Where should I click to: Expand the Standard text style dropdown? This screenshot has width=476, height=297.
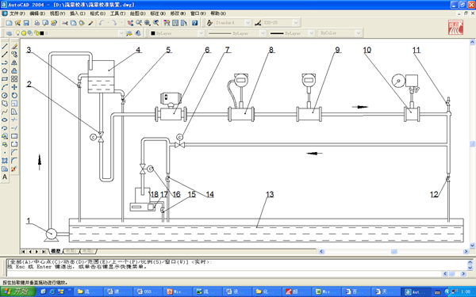pyautogui.click(x=248, y=23)
